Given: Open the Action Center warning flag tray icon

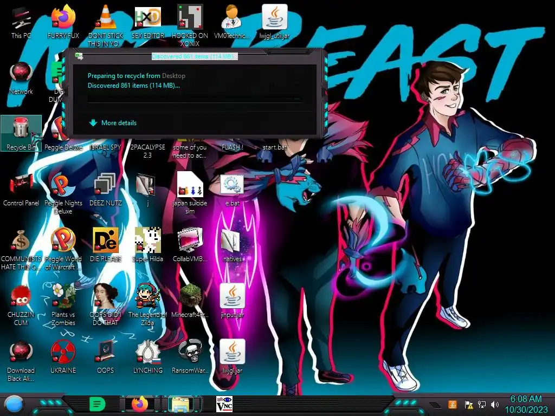Looking at the screenshot, I should pyautogui.click(x=469, y=405).
